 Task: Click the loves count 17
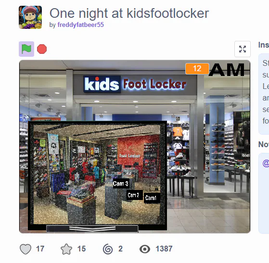click(40, 249)
